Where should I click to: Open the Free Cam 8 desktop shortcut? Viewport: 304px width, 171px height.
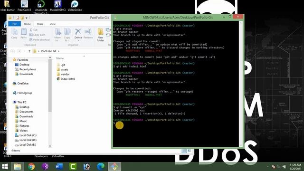click(x=24, y=6)
